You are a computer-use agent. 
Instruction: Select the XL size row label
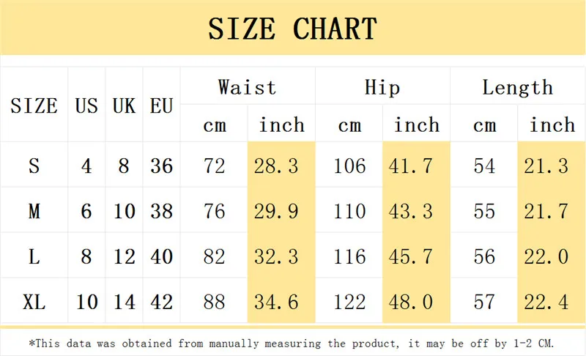click(x=34, y=302)
